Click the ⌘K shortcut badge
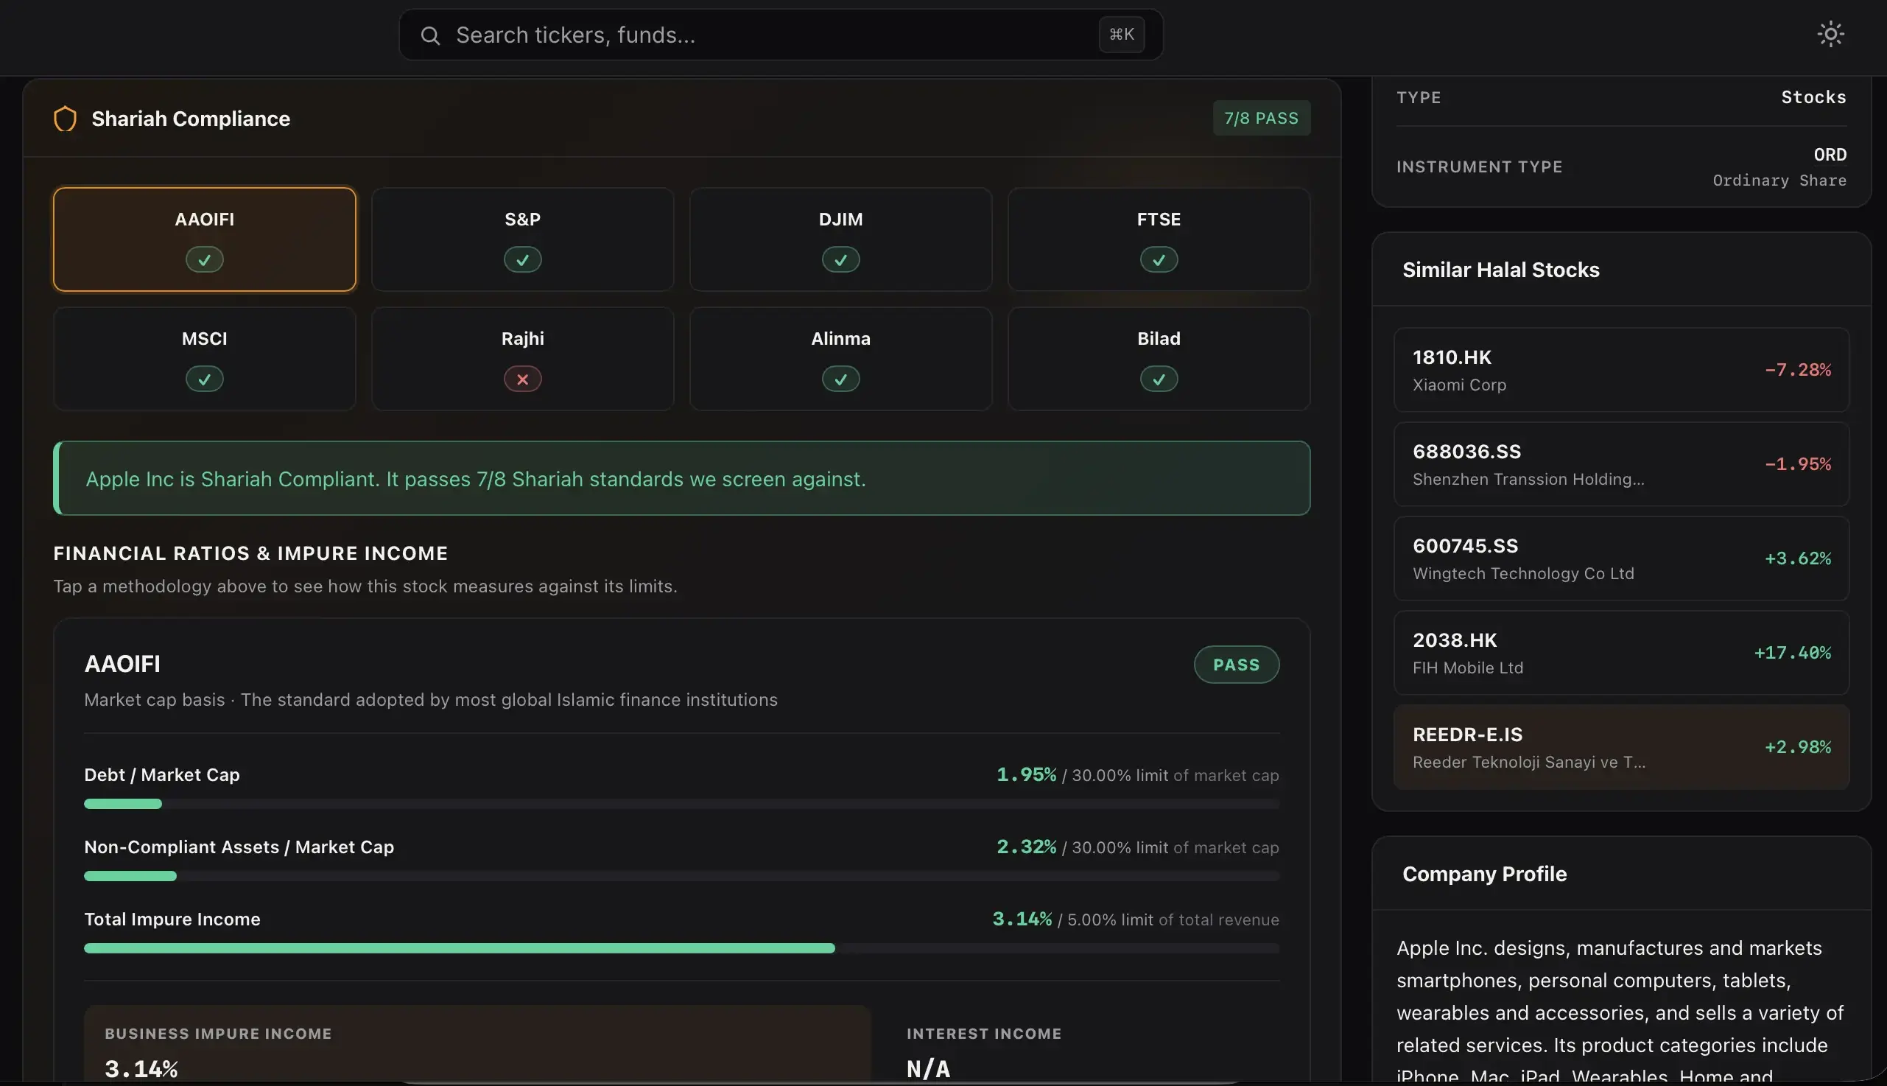Image resolution: width=1887 pixels, height=1086 pixels. (x=1121, y=35)
